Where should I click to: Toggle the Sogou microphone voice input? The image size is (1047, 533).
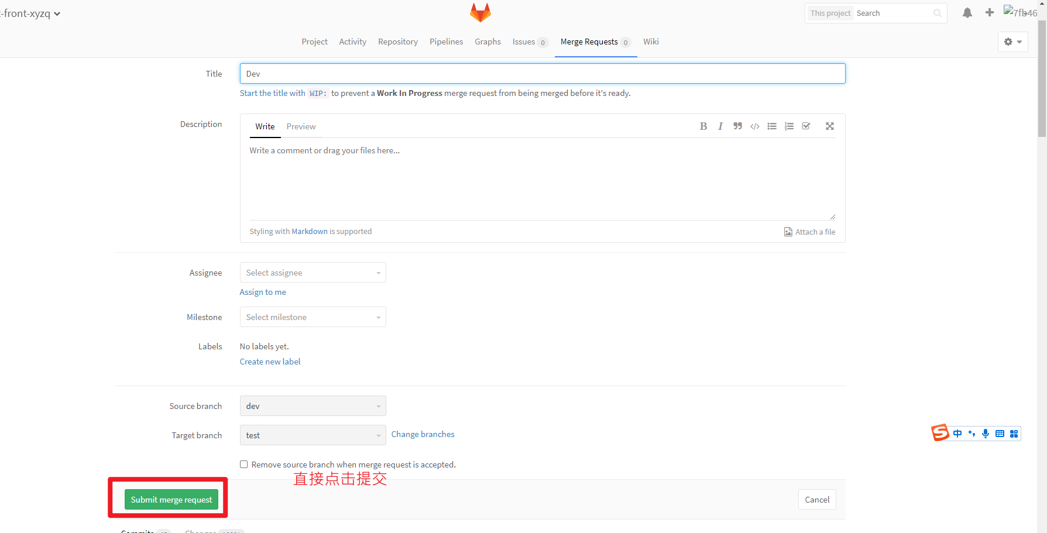pos(986,434)
